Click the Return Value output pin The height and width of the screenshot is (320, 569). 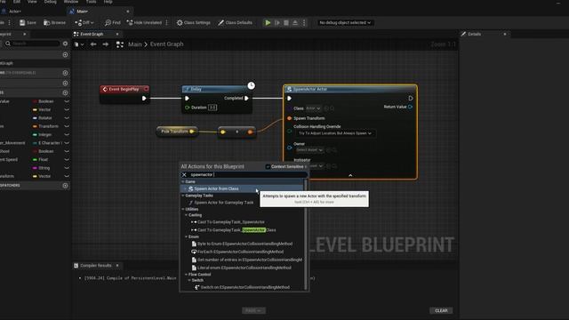(x=411, y=107)
